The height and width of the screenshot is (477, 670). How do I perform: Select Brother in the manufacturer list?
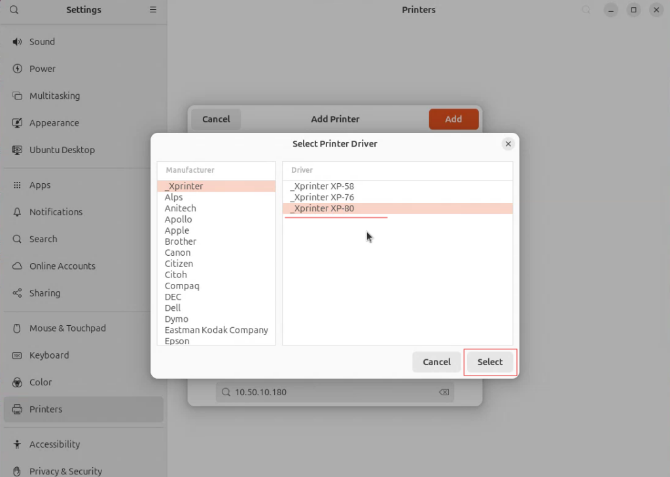(x=181, y=241)
